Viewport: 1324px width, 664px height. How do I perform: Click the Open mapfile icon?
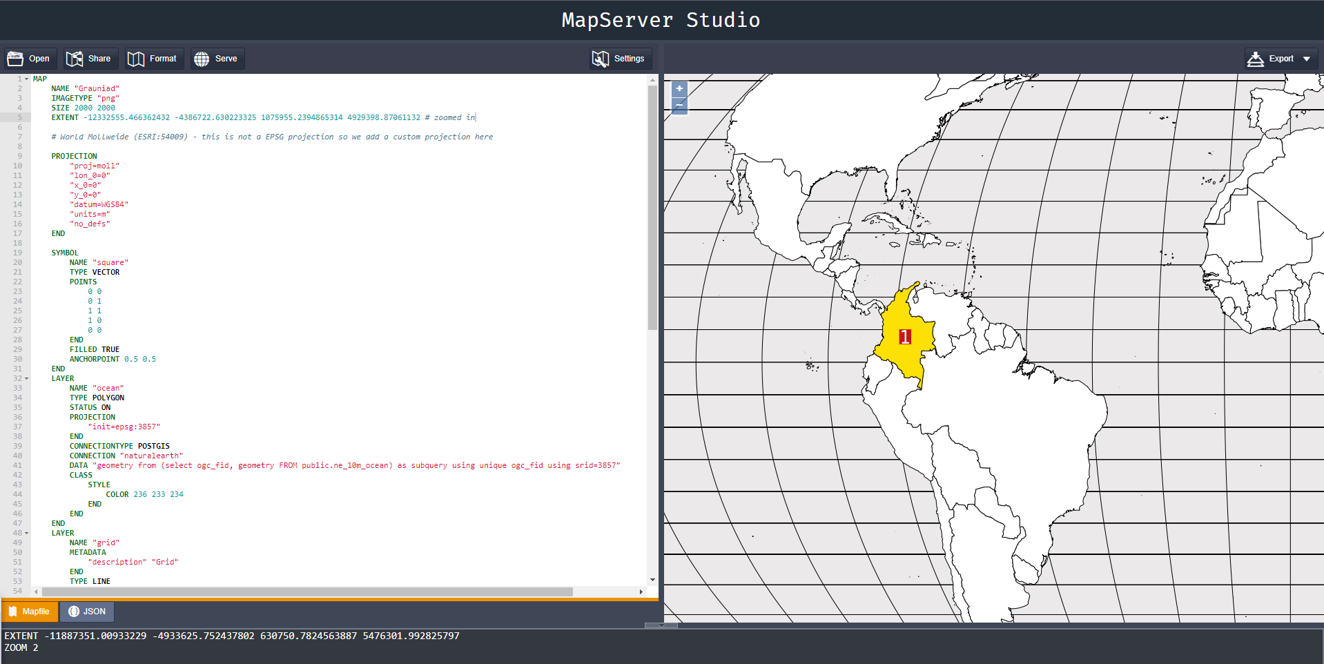15,59
